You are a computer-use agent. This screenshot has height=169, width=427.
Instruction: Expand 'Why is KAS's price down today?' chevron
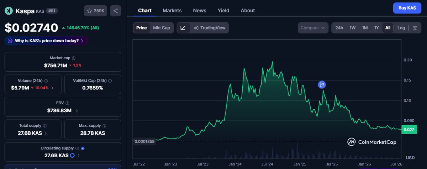[82, 41]
